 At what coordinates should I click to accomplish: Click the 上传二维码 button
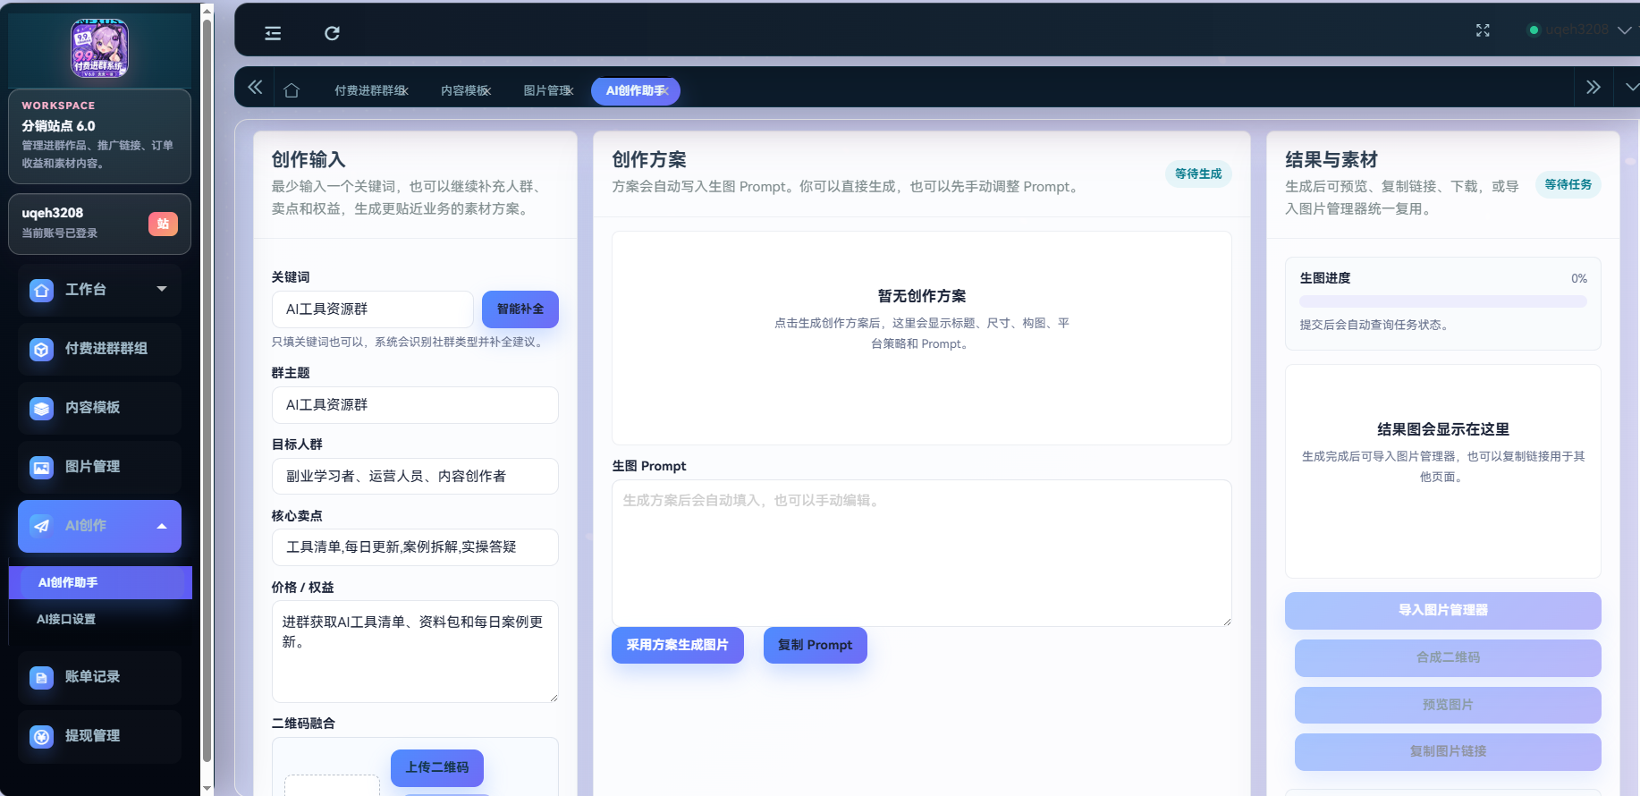tap(437, 767)
